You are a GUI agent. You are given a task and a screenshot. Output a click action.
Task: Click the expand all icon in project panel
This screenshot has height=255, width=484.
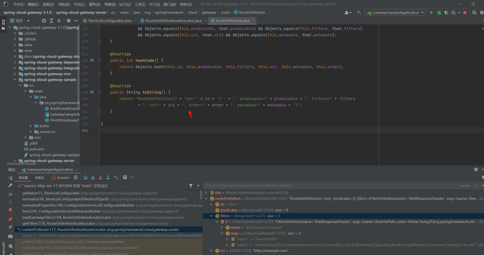52,21
